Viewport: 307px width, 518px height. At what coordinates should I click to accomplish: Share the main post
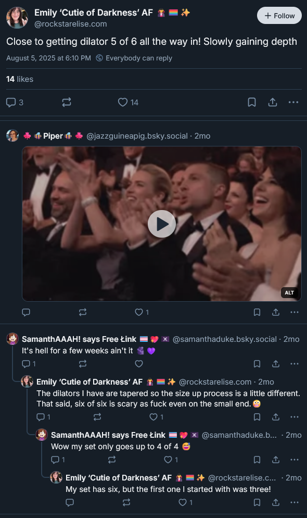click(272, 103)
